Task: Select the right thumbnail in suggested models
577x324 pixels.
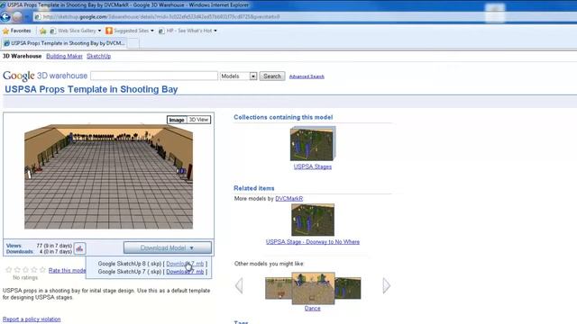Action: [348, 288]
